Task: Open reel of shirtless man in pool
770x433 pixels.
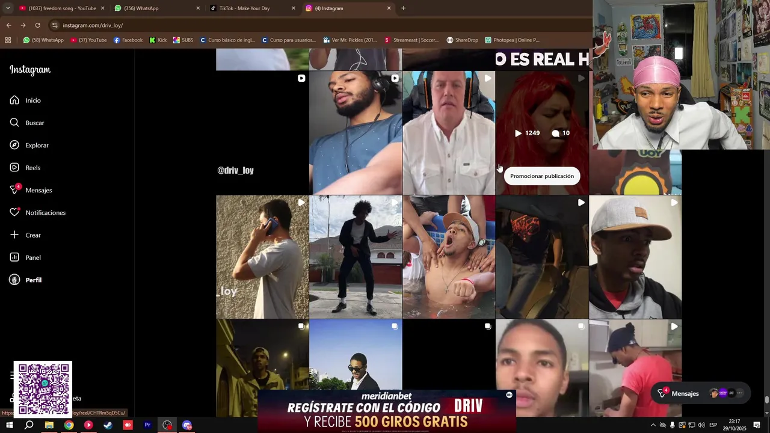Action: (x=449, y=257)
